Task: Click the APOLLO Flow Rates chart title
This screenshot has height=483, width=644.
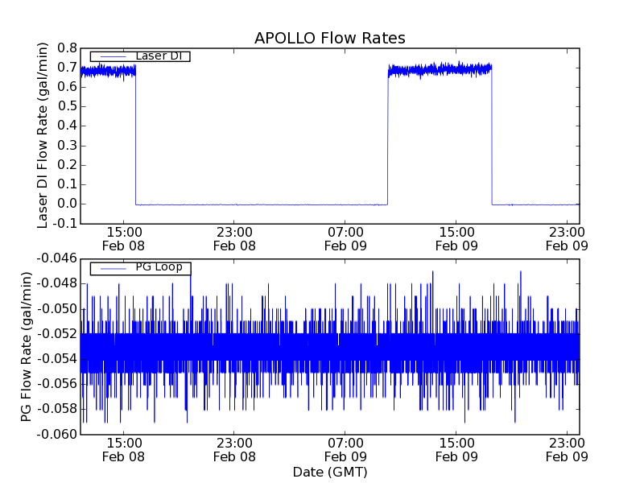Action: click(x=329, y=38)
